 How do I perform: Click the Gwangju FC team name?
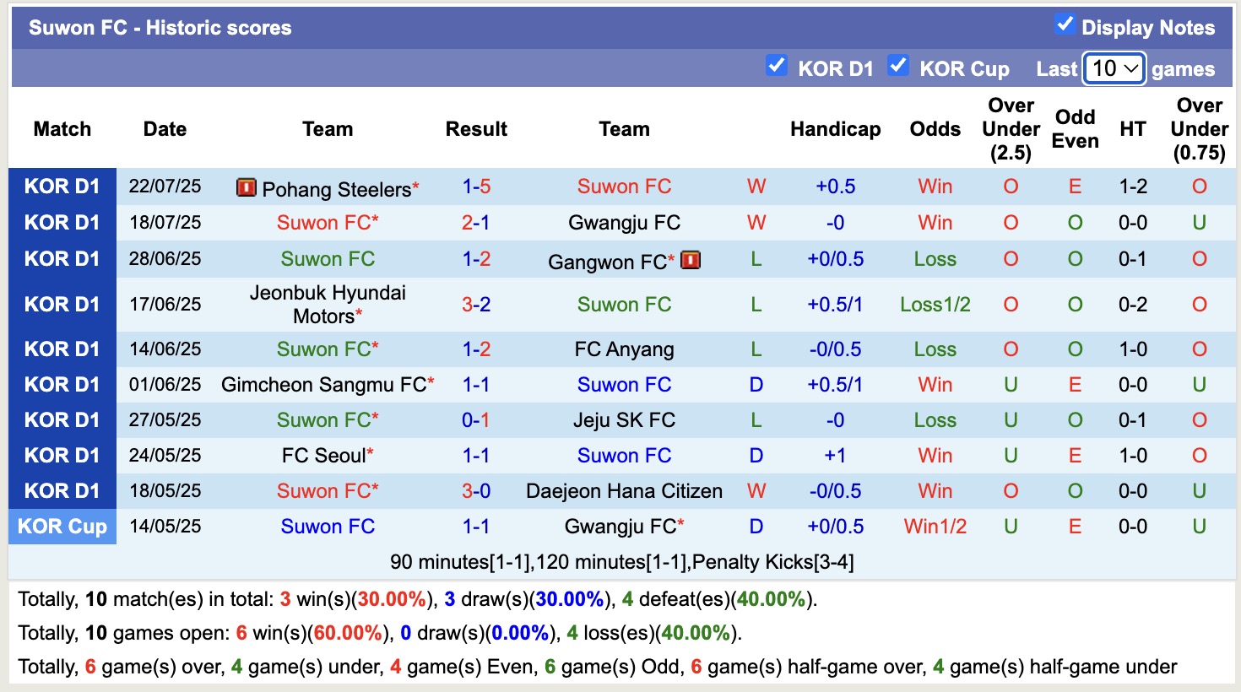tap(624, 223)
